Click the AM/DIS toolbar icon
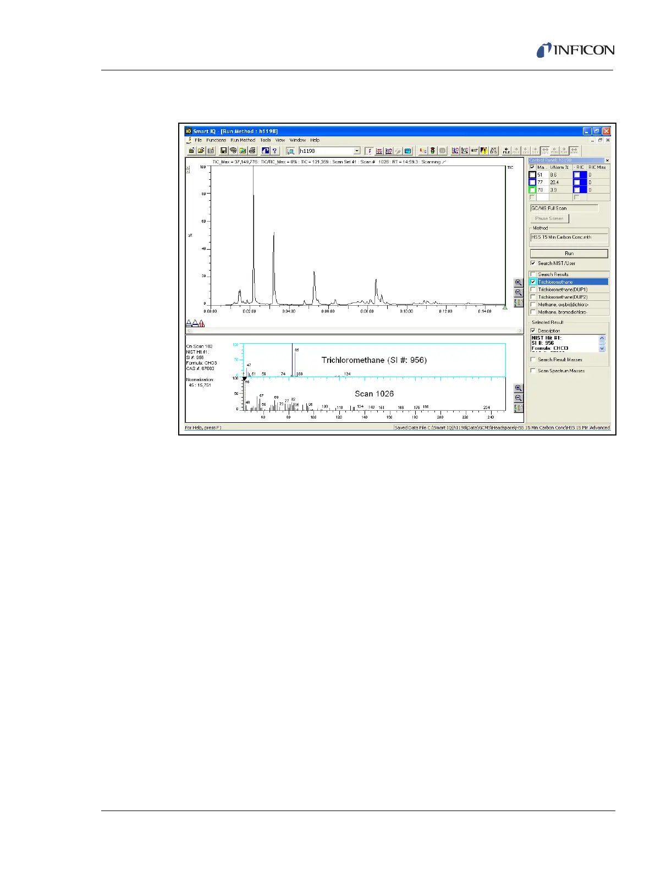672x871 pixels. click(x=494, y=151)
